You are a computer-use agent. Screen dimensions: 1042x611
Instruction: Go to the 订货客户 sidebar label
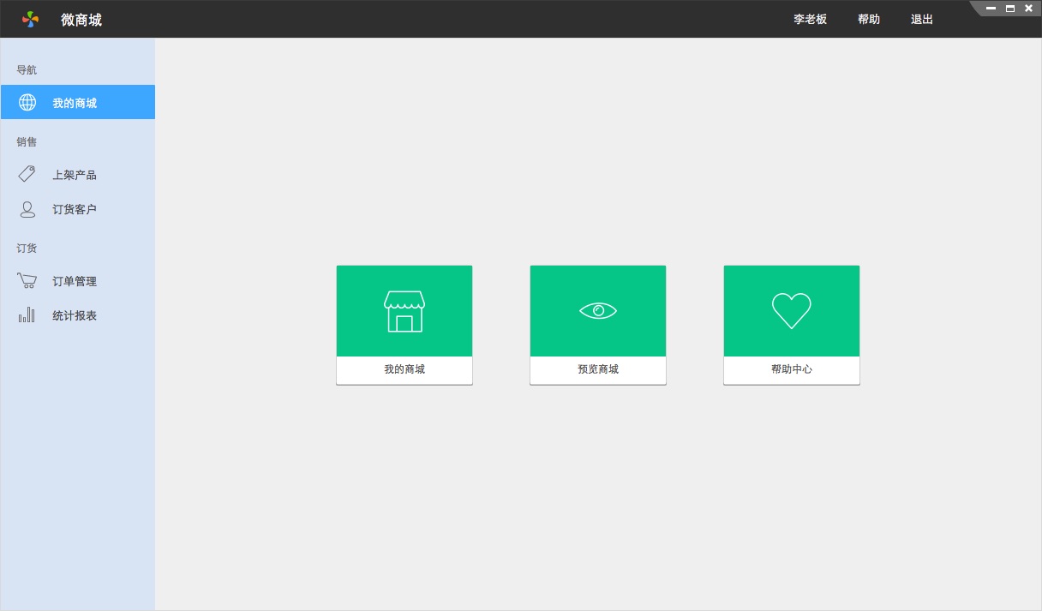coord(75,209)
